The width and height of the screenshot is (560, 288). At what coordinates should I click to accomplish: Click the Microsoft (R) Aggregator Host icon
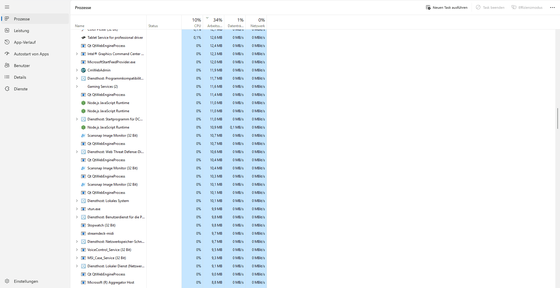[x=83, y=282]
